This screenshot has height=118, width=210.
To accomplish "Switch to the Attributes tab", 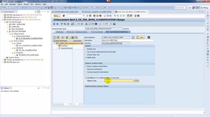I will pyautogui.click(x=60, y=32).
